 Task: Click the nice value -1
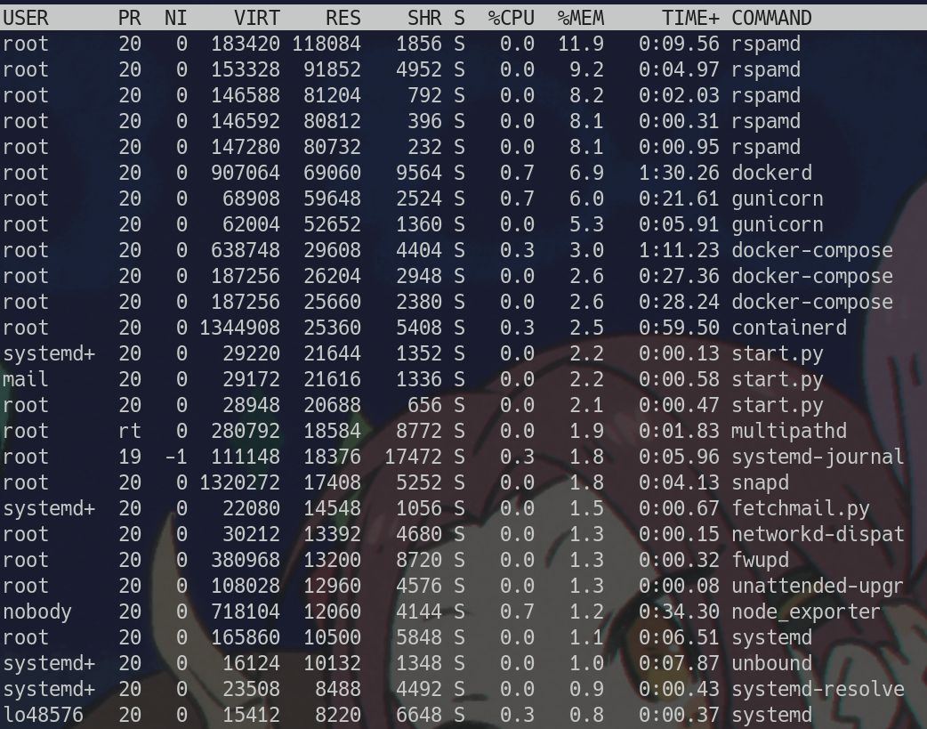tap(175, 457)
